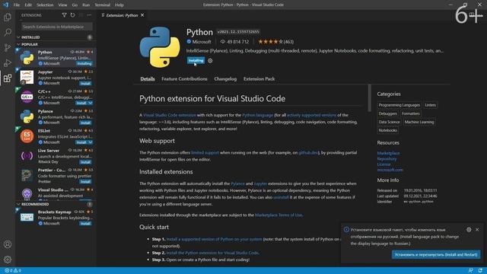
Task: Open the Source Control view icon
Action: click(8, 47)
